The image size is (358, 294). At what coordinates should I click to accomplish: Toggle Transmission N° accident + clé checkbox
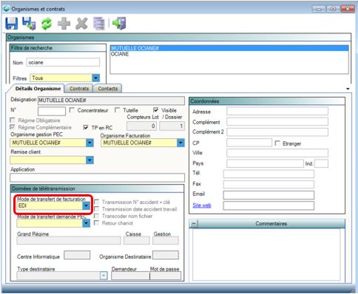click(x=97, y=202)
